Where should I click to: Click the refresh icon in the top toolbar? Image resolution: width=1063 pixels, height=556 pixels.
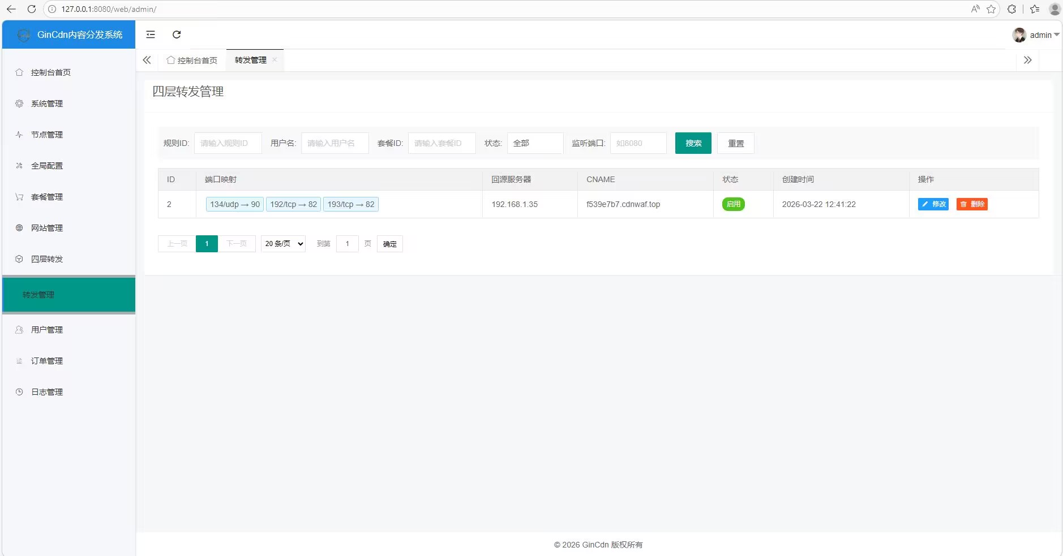(x=177, y=35)
